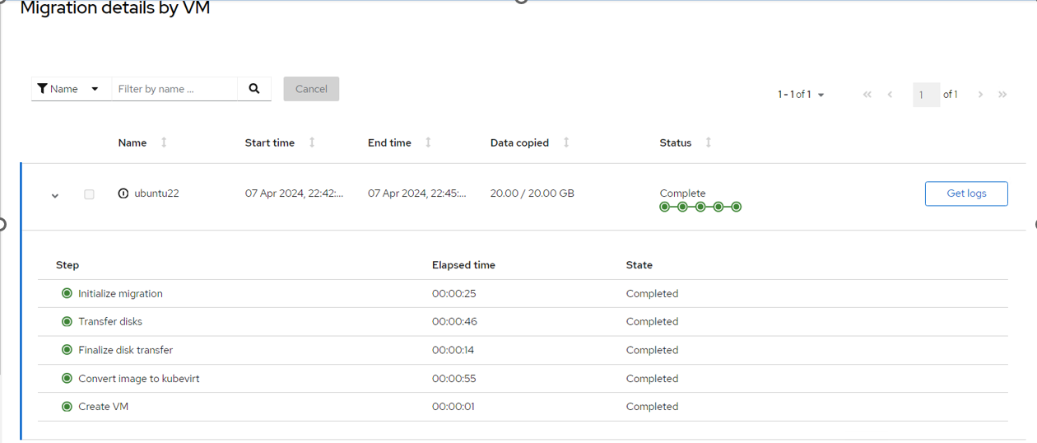Click the page number field
The image size is (1037, 443).
[926, 95]
